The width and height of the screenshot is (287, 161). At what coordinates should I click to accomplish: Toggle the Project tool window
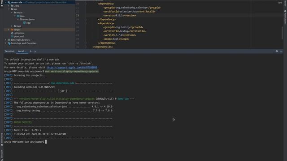pos(2,3)
